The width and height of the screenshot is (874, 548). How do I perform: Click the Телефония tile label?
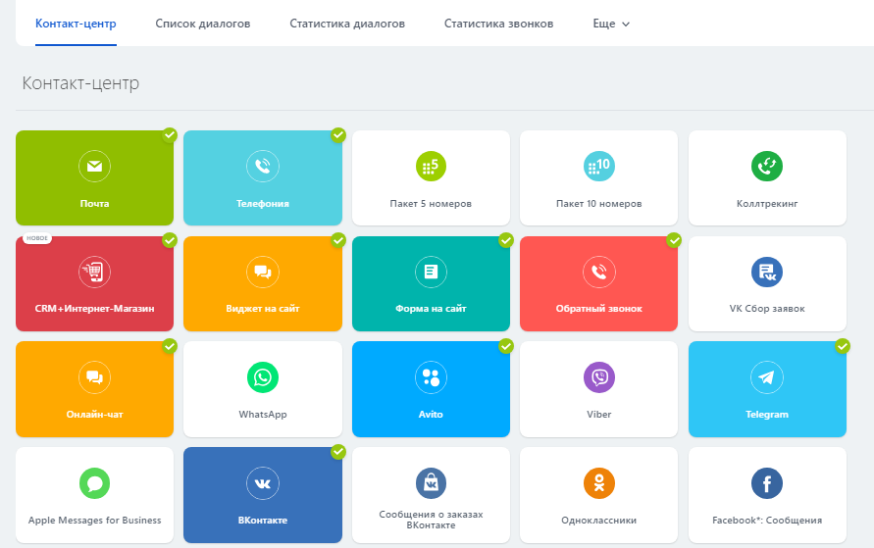pyautogui.click(x=263, y=204)
